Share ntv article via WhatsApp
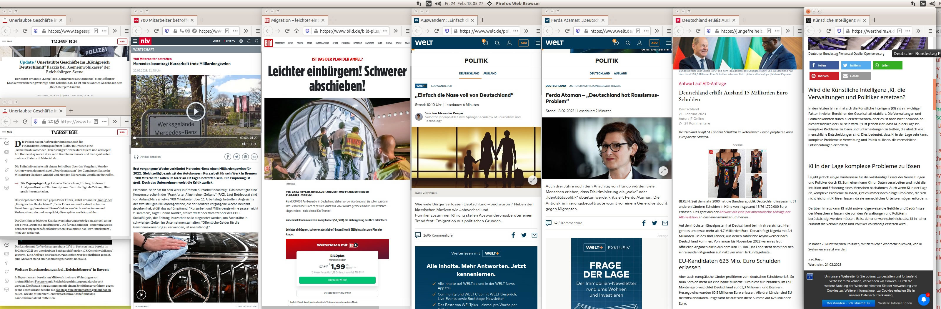The height and width of the screenshot is (309, 941). pos(246,157)
